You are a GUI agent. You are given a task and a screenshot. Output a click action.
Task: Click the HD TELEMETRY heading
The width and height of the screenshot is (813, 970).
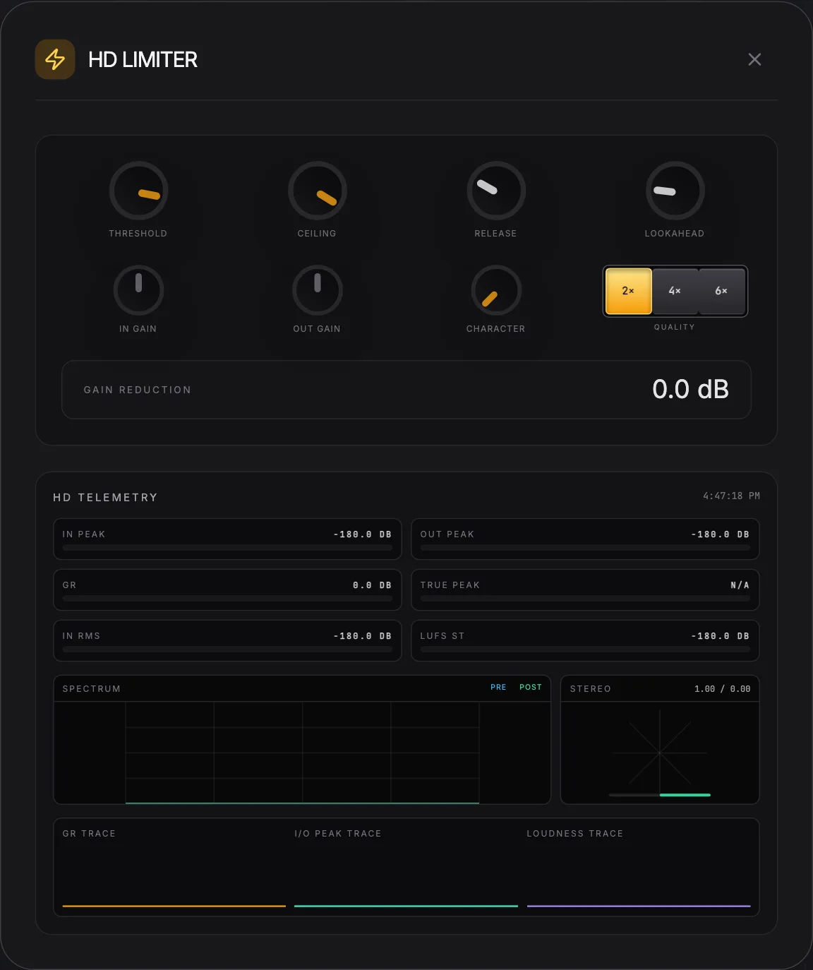(105, 498)
